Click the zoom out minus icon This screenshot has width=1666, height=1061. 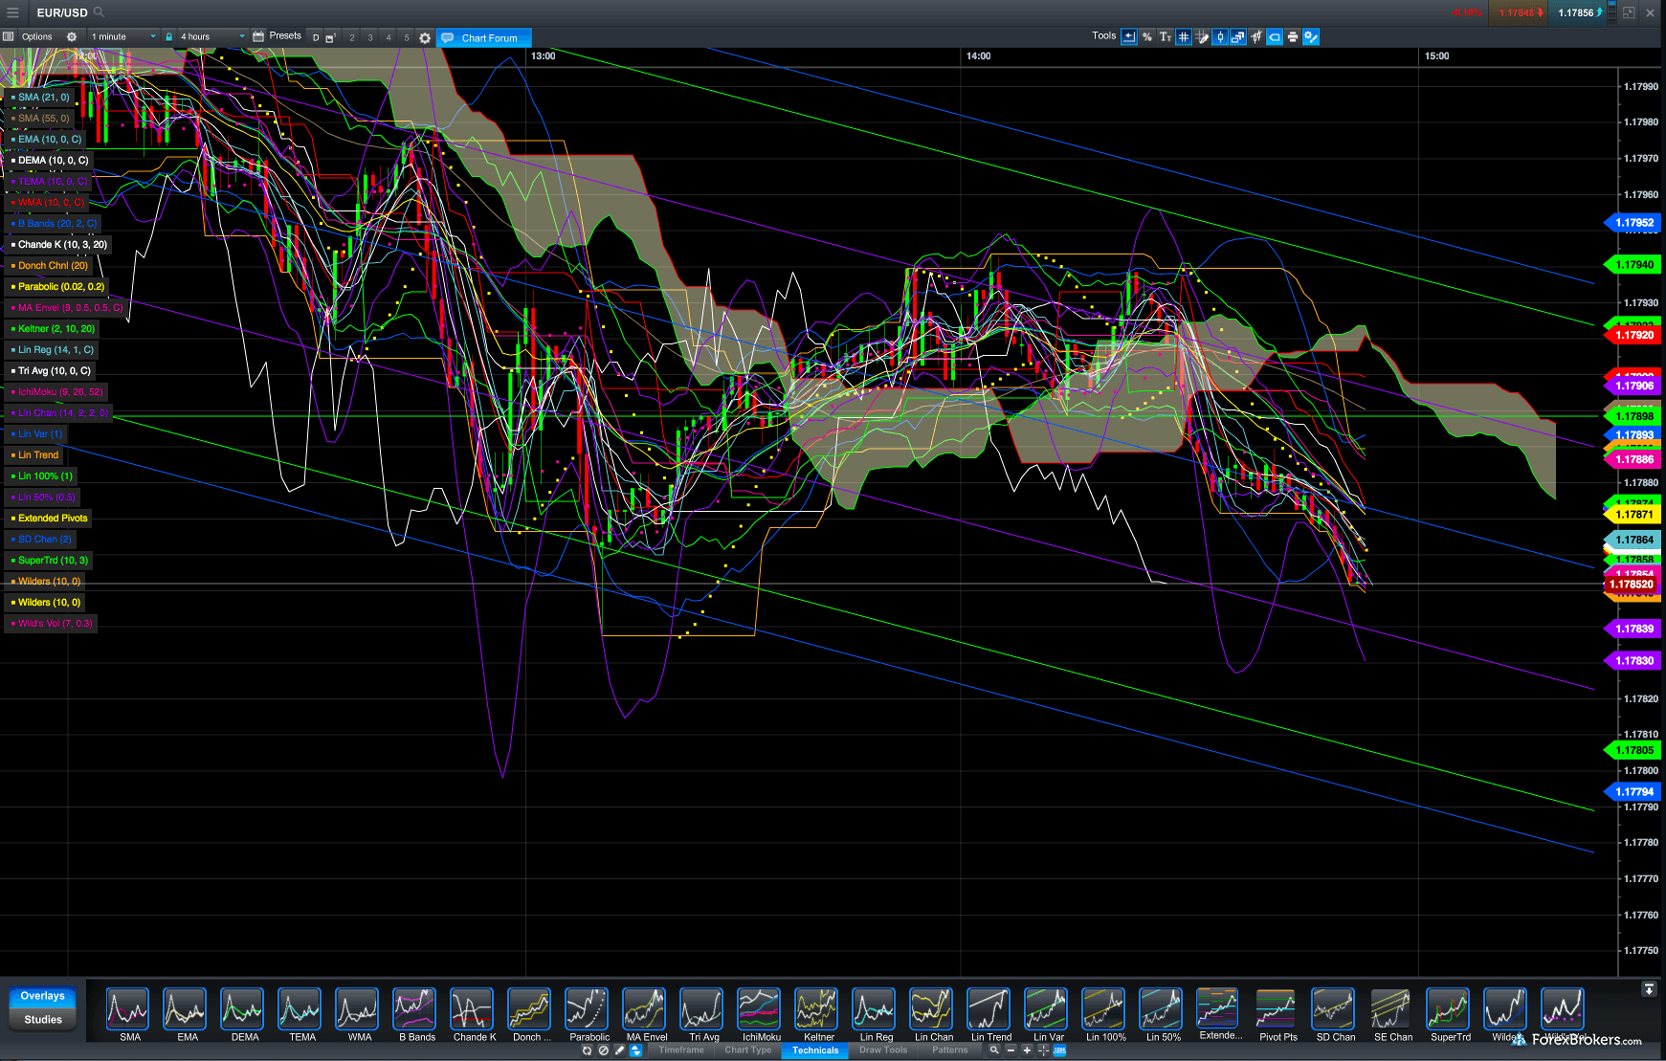[1011, 1050]
